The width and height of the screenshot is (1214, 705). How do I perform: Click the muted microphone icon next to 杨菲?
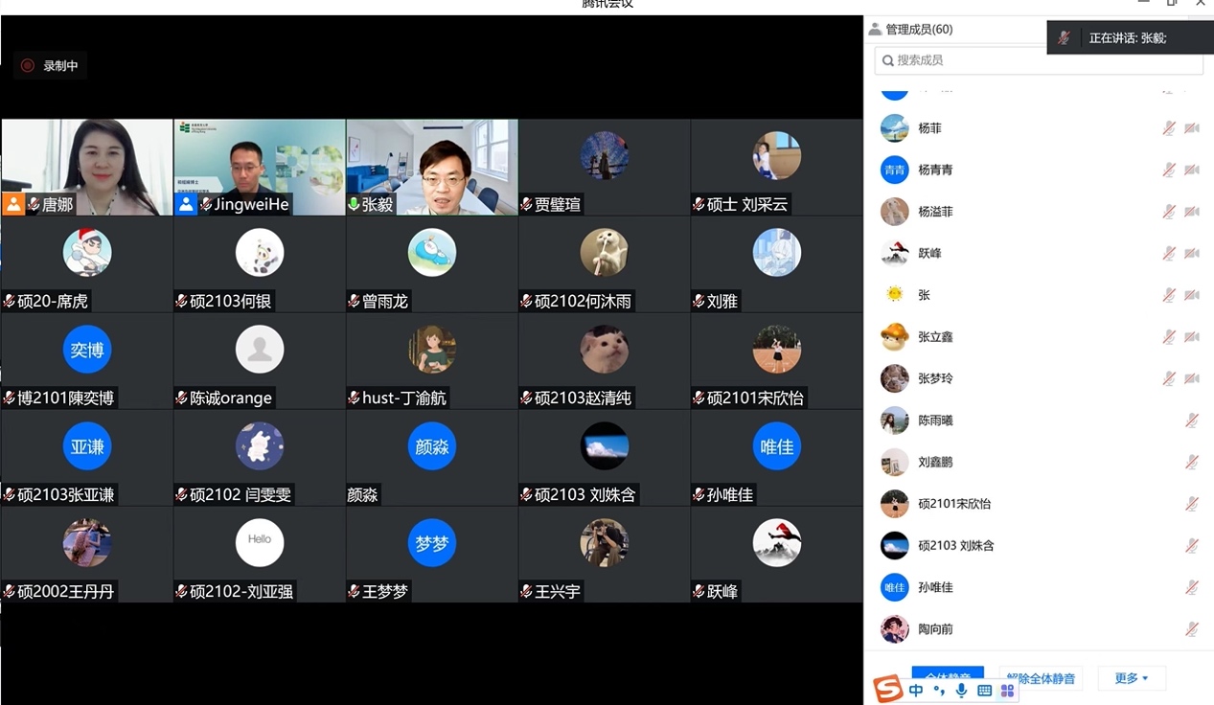[1169, 128]
